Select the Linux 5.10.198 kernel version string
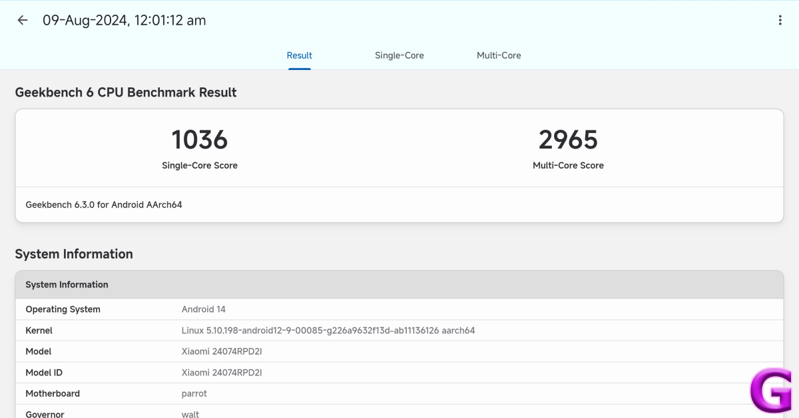The width and height of the screenshot is (799, 418). point(328,331)
